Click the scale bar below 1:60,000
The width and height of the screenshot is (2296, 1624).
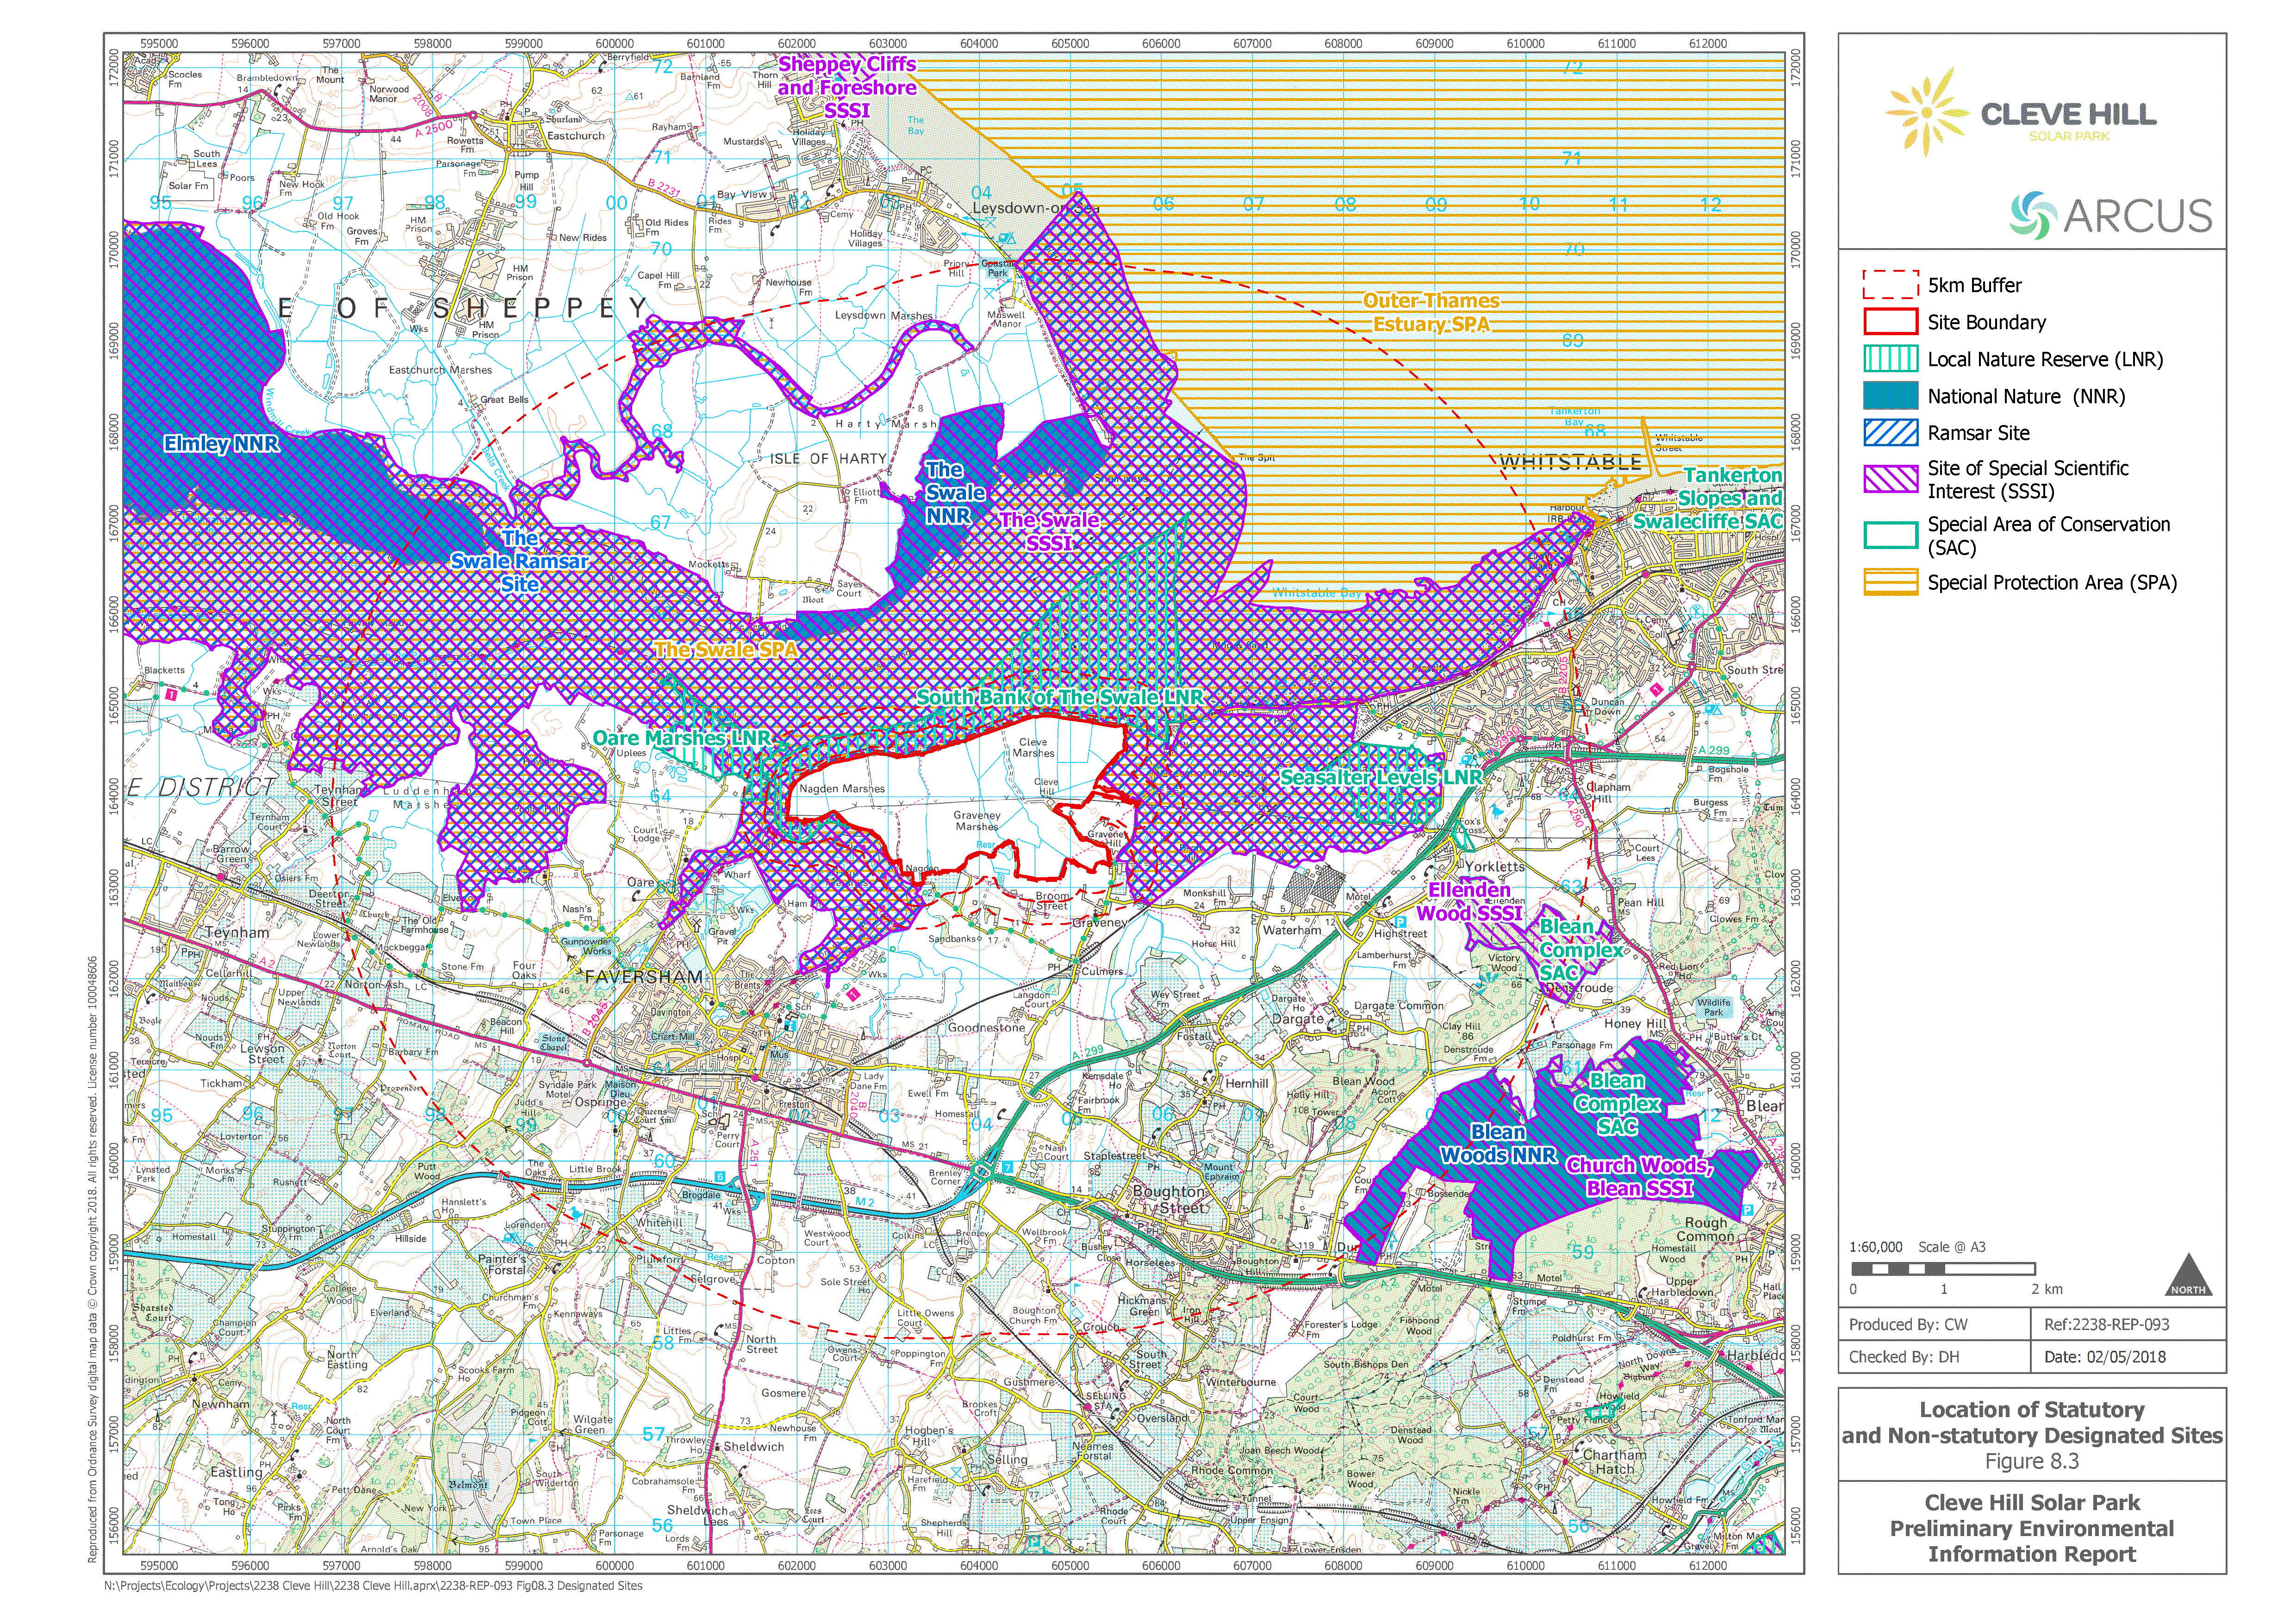(1943, 1269)
